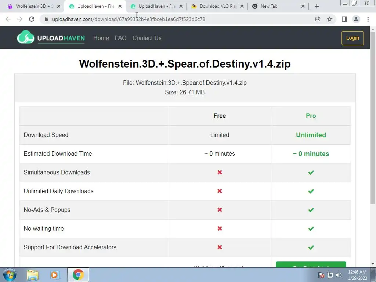Click the browser Forward arrow
376x282 pixels.
[x=20, y=19]
